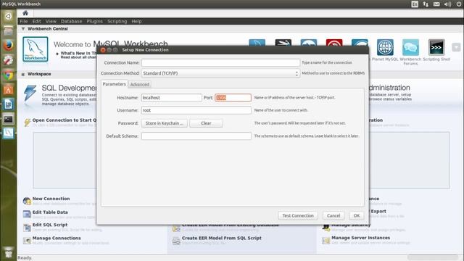Open the Terminal from the dock

(x=8, y=119)
